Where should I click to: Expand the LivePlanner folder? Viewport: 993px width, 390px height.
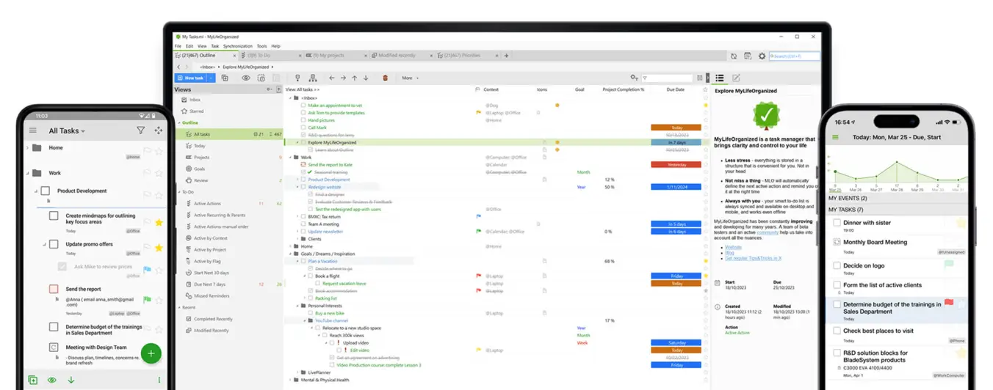tap(297, 372)
